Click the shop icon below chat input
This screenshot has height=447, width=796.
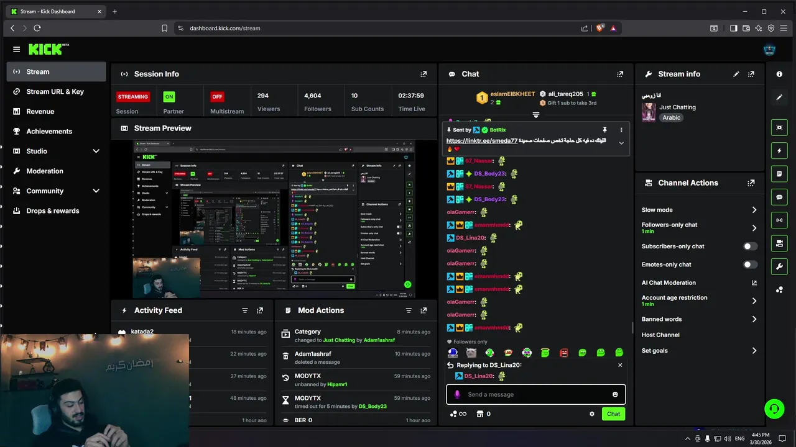479,414
